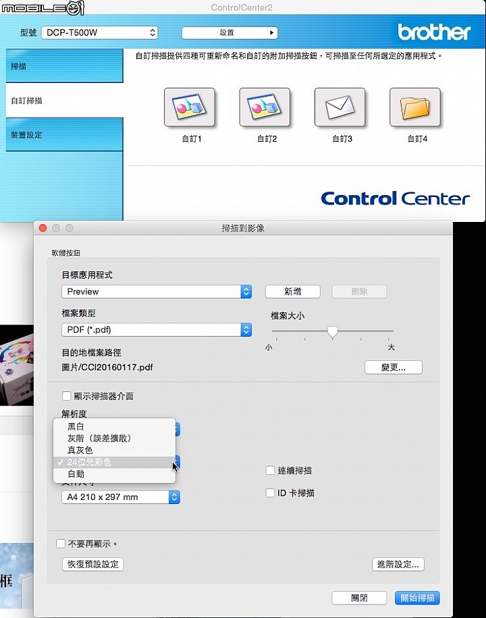Open the A4 210 x 297 mm size dropdown
The width and height of the screenshot is (486, 618).
pyautogui.click(x=121, y=497)
